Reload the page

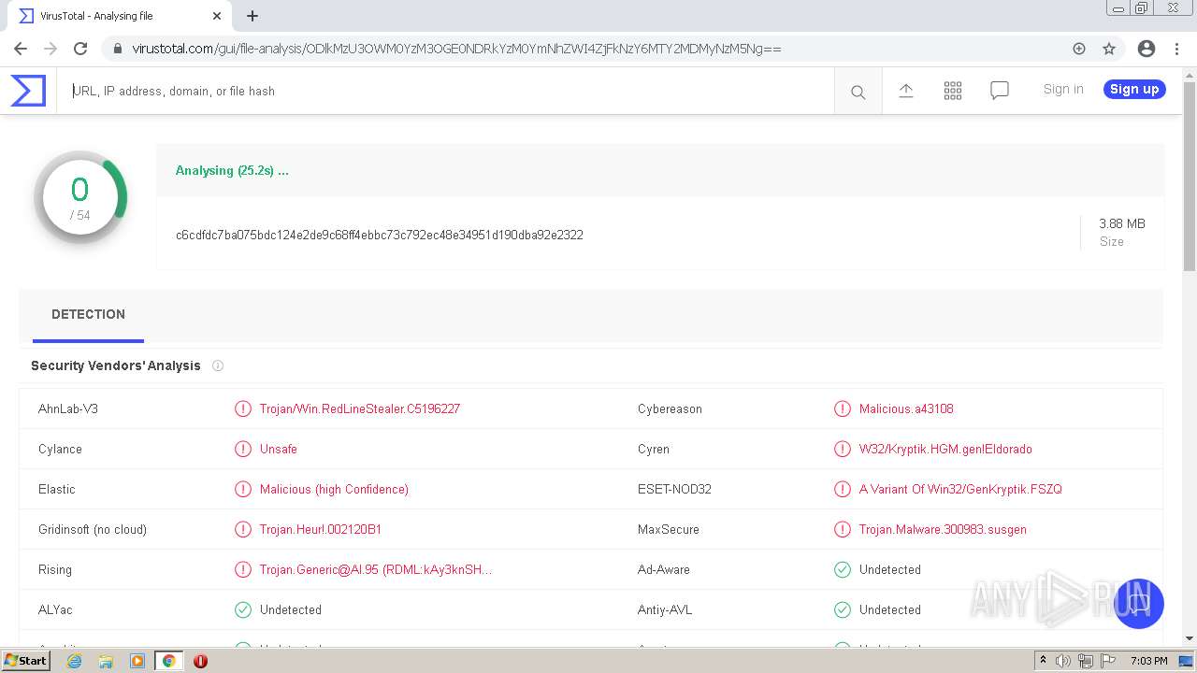80,49
